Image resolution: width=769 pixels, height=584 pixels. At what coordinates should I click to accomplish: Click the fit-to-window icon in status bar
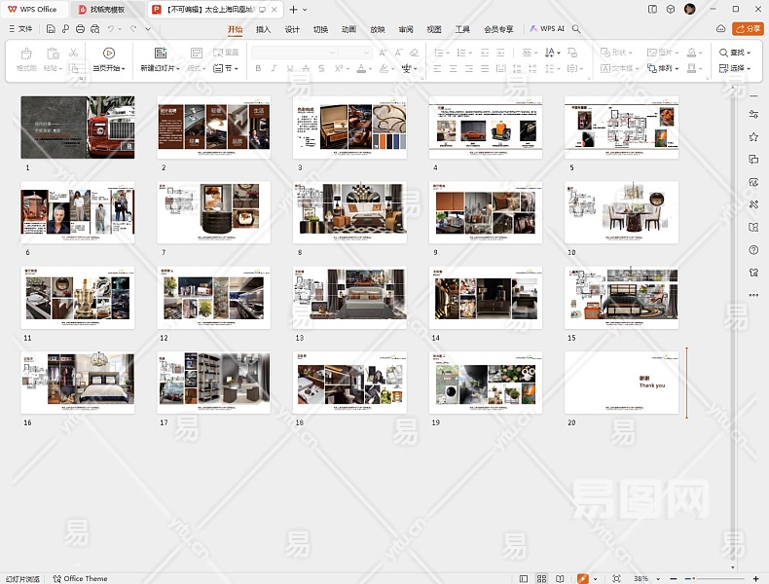[617, 578]
